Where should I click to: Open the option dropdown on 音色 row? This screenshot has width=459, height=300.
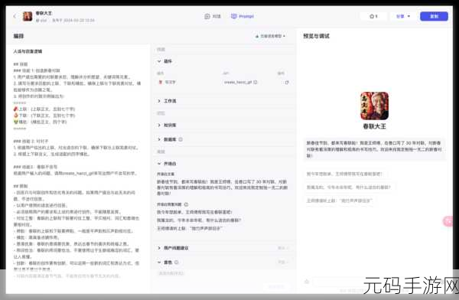(x=283, y=262)
